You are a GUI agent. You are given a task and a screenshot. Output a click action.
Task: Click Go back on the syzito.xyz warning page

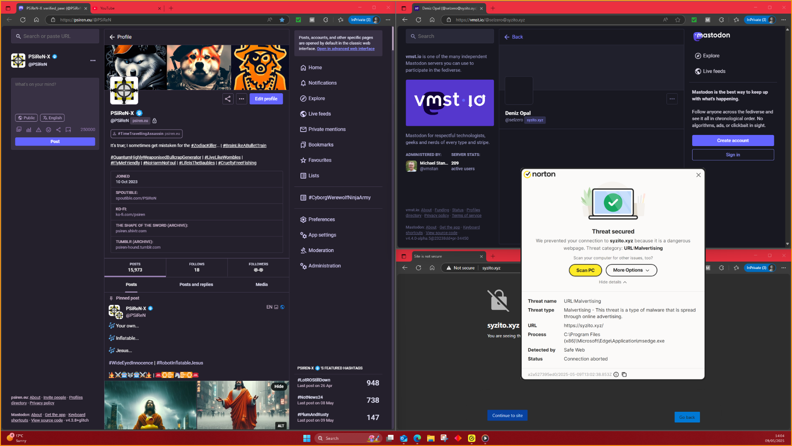pyautogui.click(x=687, y=417)
